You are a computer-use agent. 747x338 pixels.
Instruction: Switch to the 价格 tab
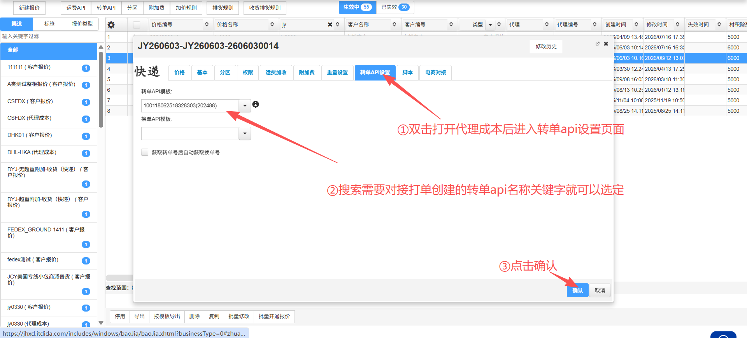(179, 72)
